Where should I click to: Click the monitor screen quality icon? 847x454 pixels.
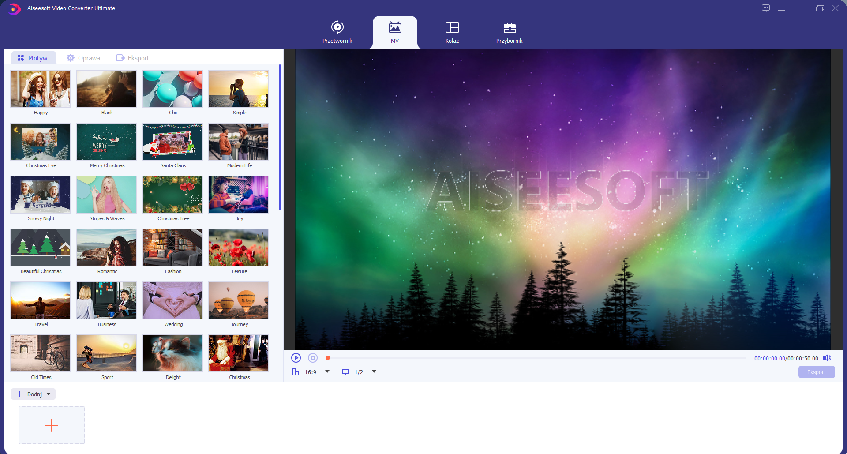tap(345, 372)
